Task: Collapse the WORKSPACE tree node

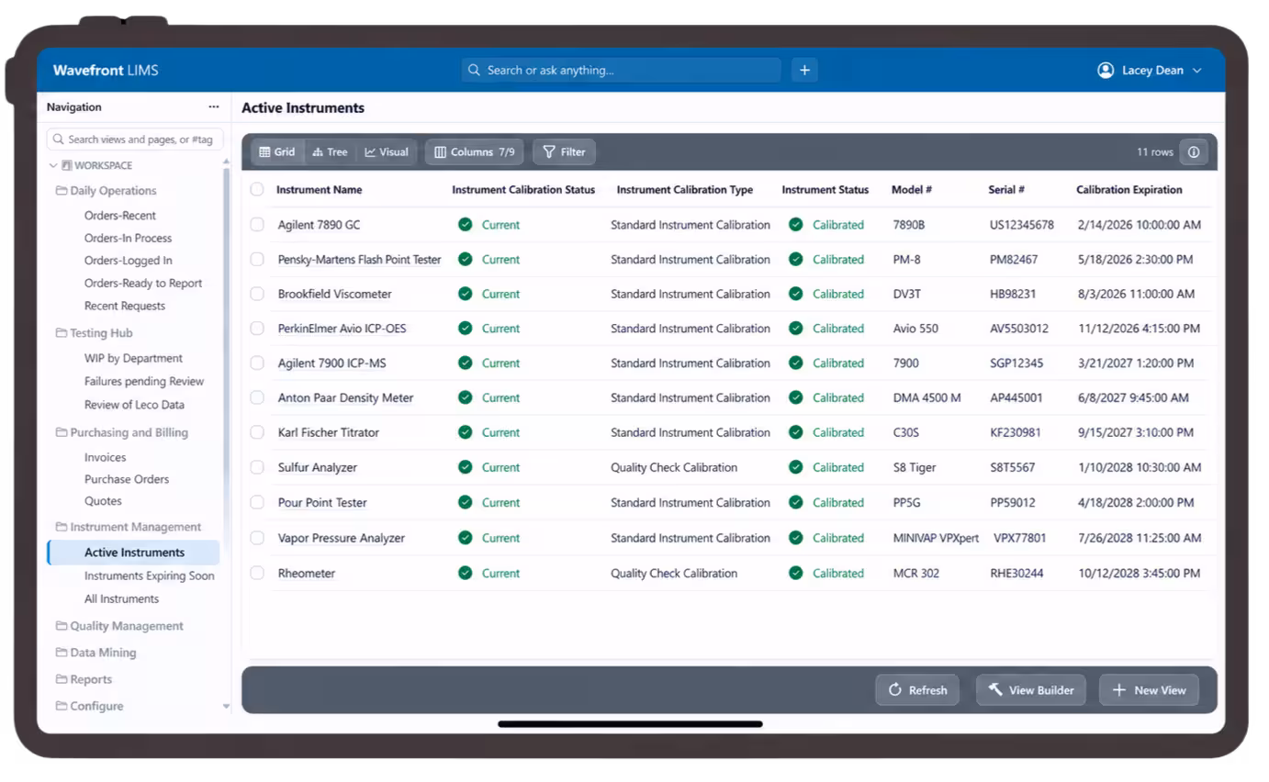Action: point(53,166)
